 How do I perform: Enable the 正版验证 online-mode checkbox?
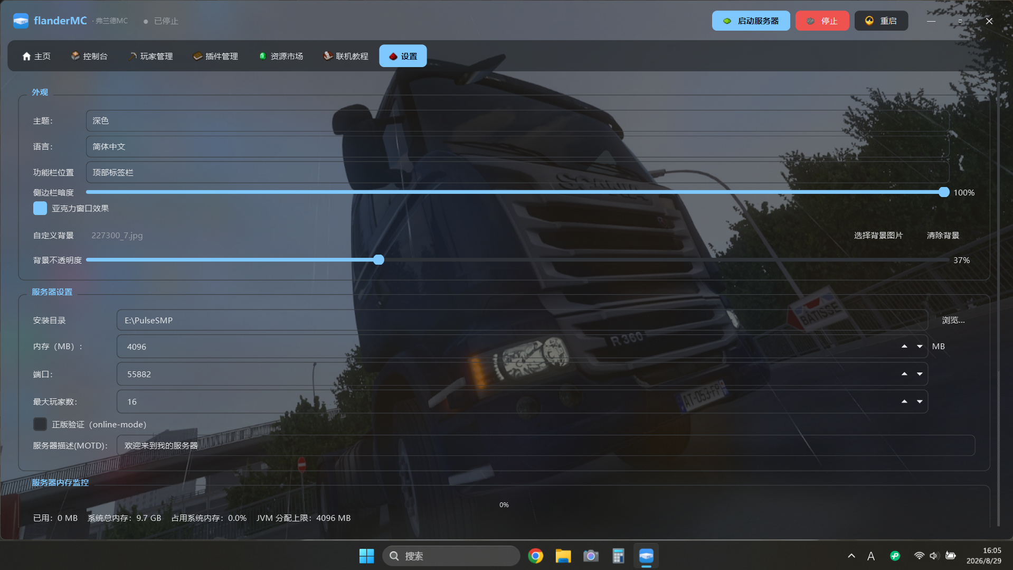(x=40, y=424)
